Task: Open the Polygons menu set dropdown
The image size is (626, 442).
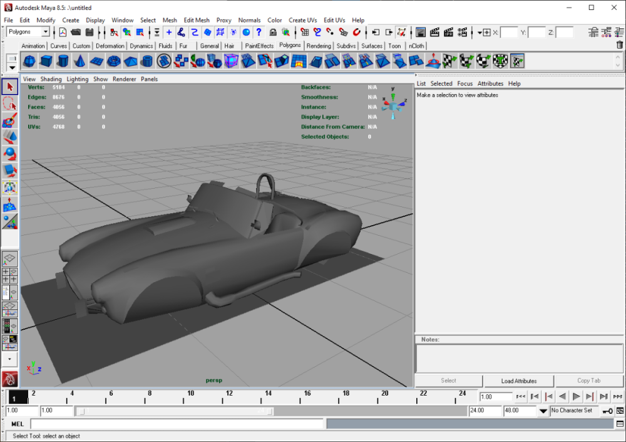Action: coord(45,32)
